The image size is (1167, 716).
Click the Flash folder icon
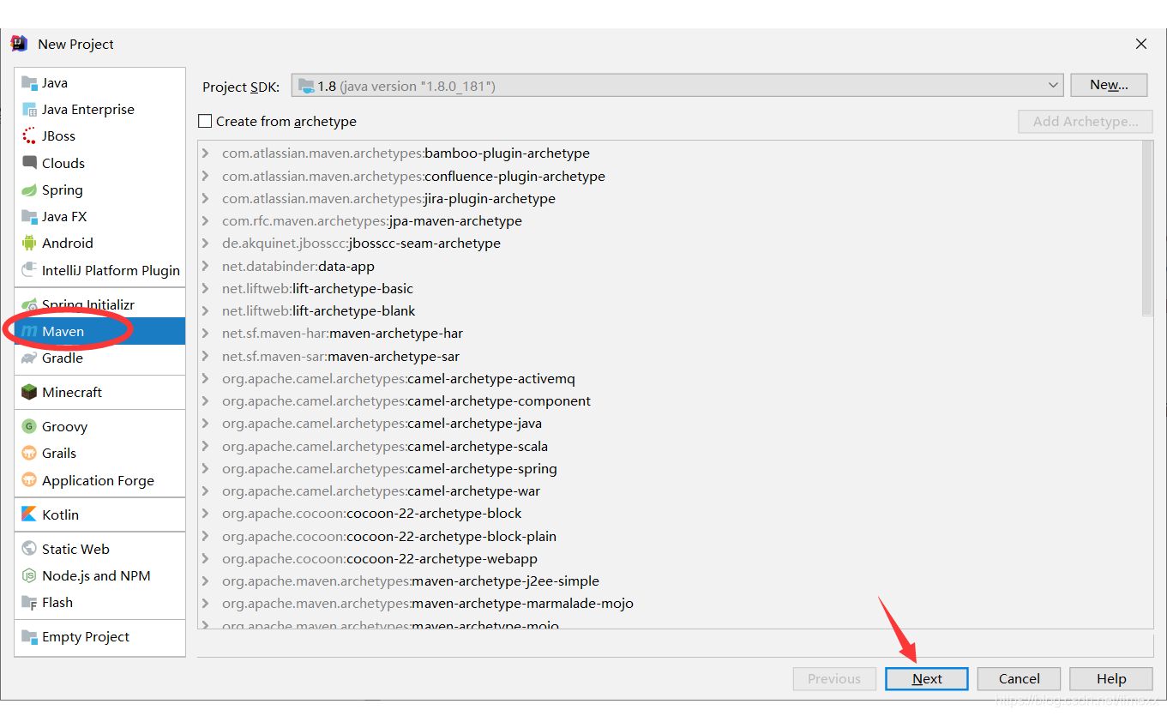(29, 603)
